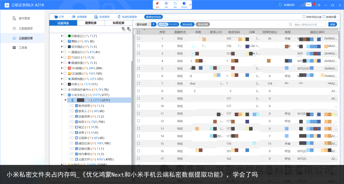This screenshot has height=184, width=344.
Task: Click the blue 搜索 button
Action: click(x=333, y=24)
